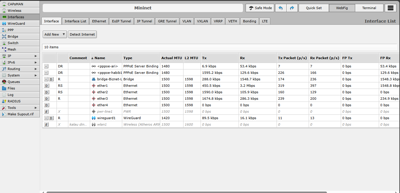This screenshot has width=400, height=193.
Task: Disable ether1 using its D button
Action: tap(47, 86)
